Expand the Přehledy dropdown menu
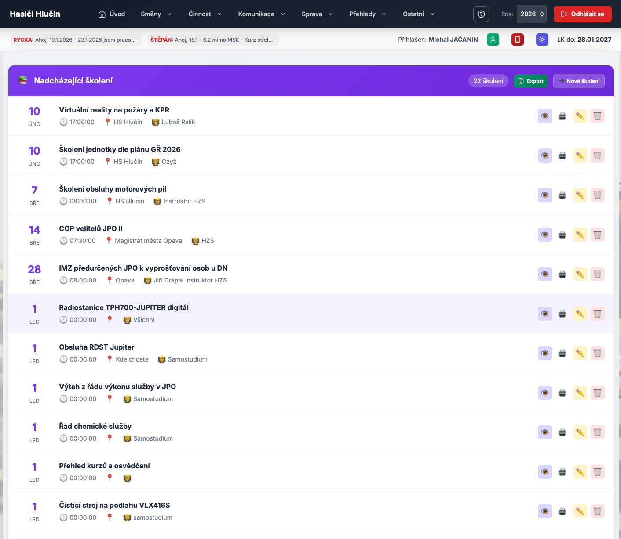 368,14
